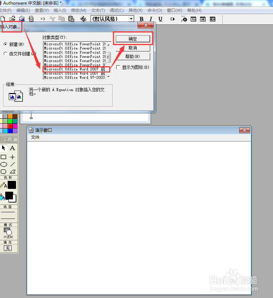Viewport: 273px width, 298px height.
Task: Open the 窗口(W) menu
Action: (175, 10)
